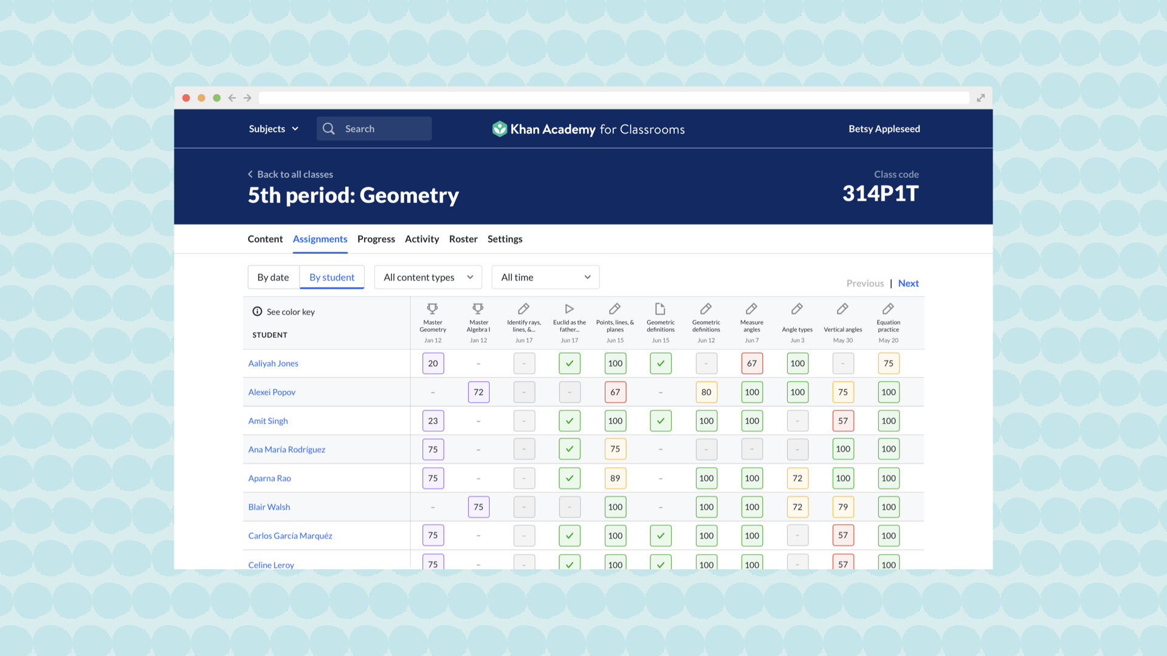Click the Points, lines, & planes pencil icon
The image size is (1167, 656).
[x=615, y=309]
